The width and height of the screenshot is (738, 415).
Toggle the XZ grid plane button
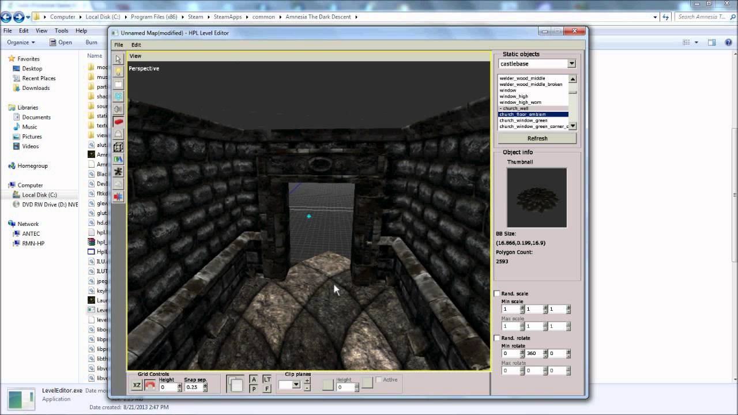137,386
